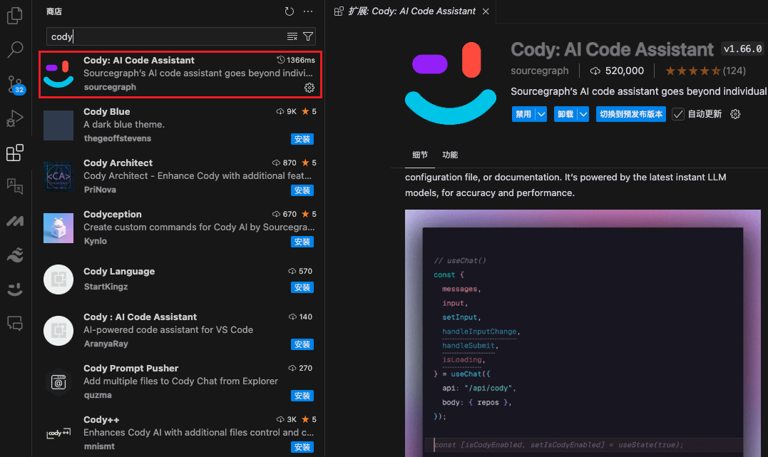Image resolution: width=768 pixels, height=457 pixels.
Task: Click the star rating (124) in details
Action: [705, 71]
